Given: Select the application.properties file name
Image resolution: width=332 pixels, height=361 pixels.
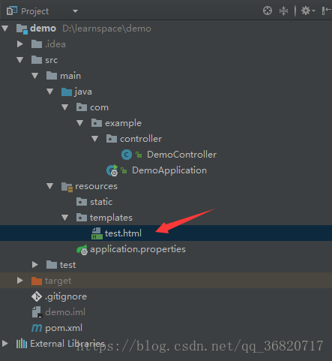Looking at the screenshot, I should 138,249.
